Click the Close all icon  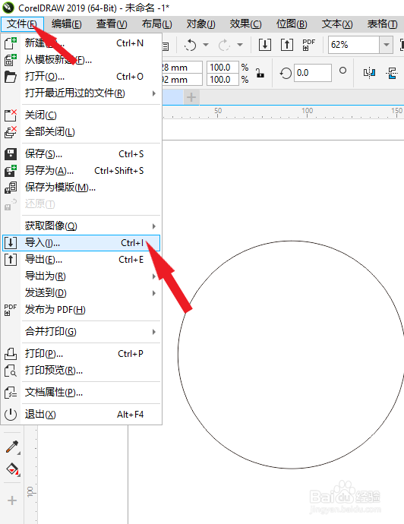pyautogui.click(x=11, y=132)
